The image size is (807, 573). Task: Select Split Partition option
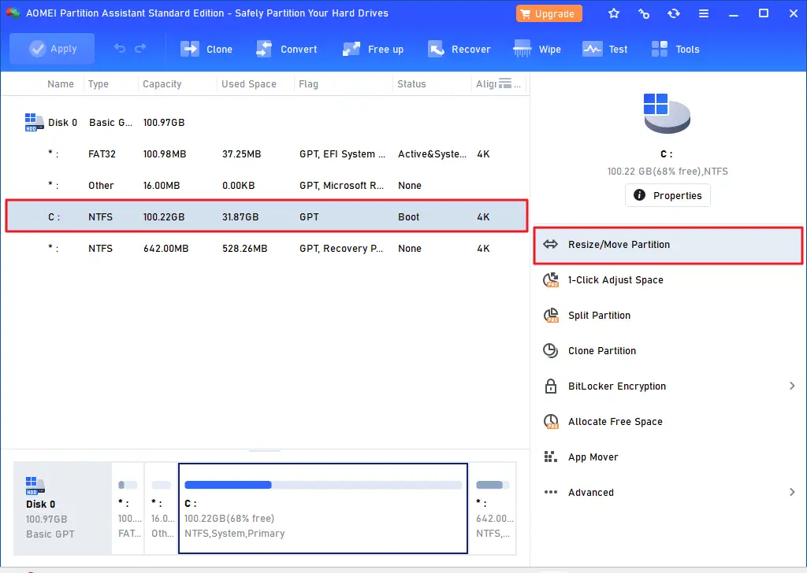[668, 316]
